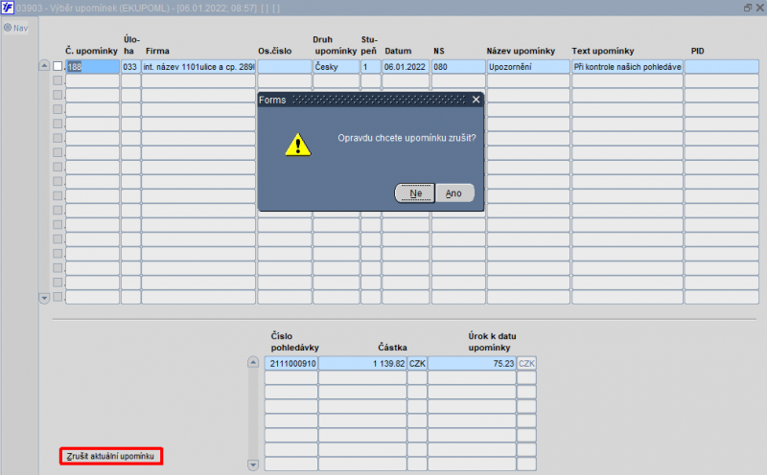This screenshot has height=475, width=767.
Task: Decline with the Ne button
Action: (415, 193)
